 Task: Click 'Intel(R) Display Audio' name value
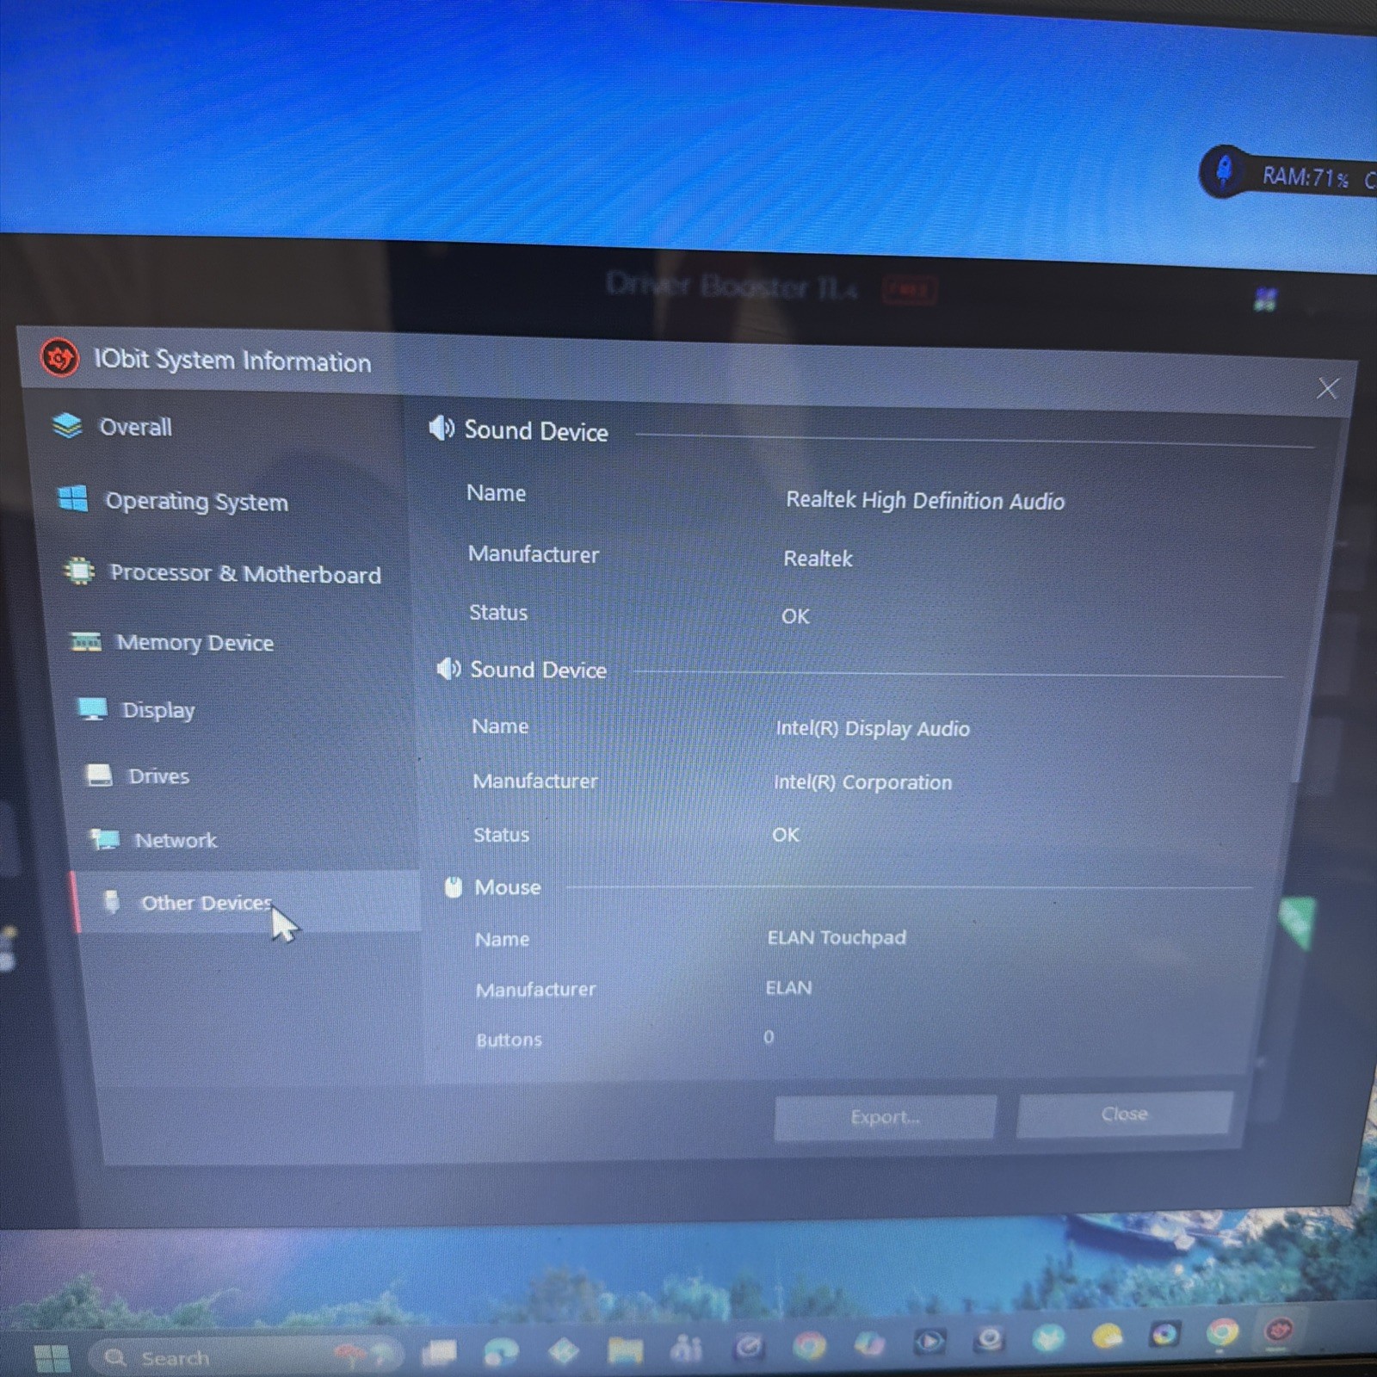click(x=873, y=728)
